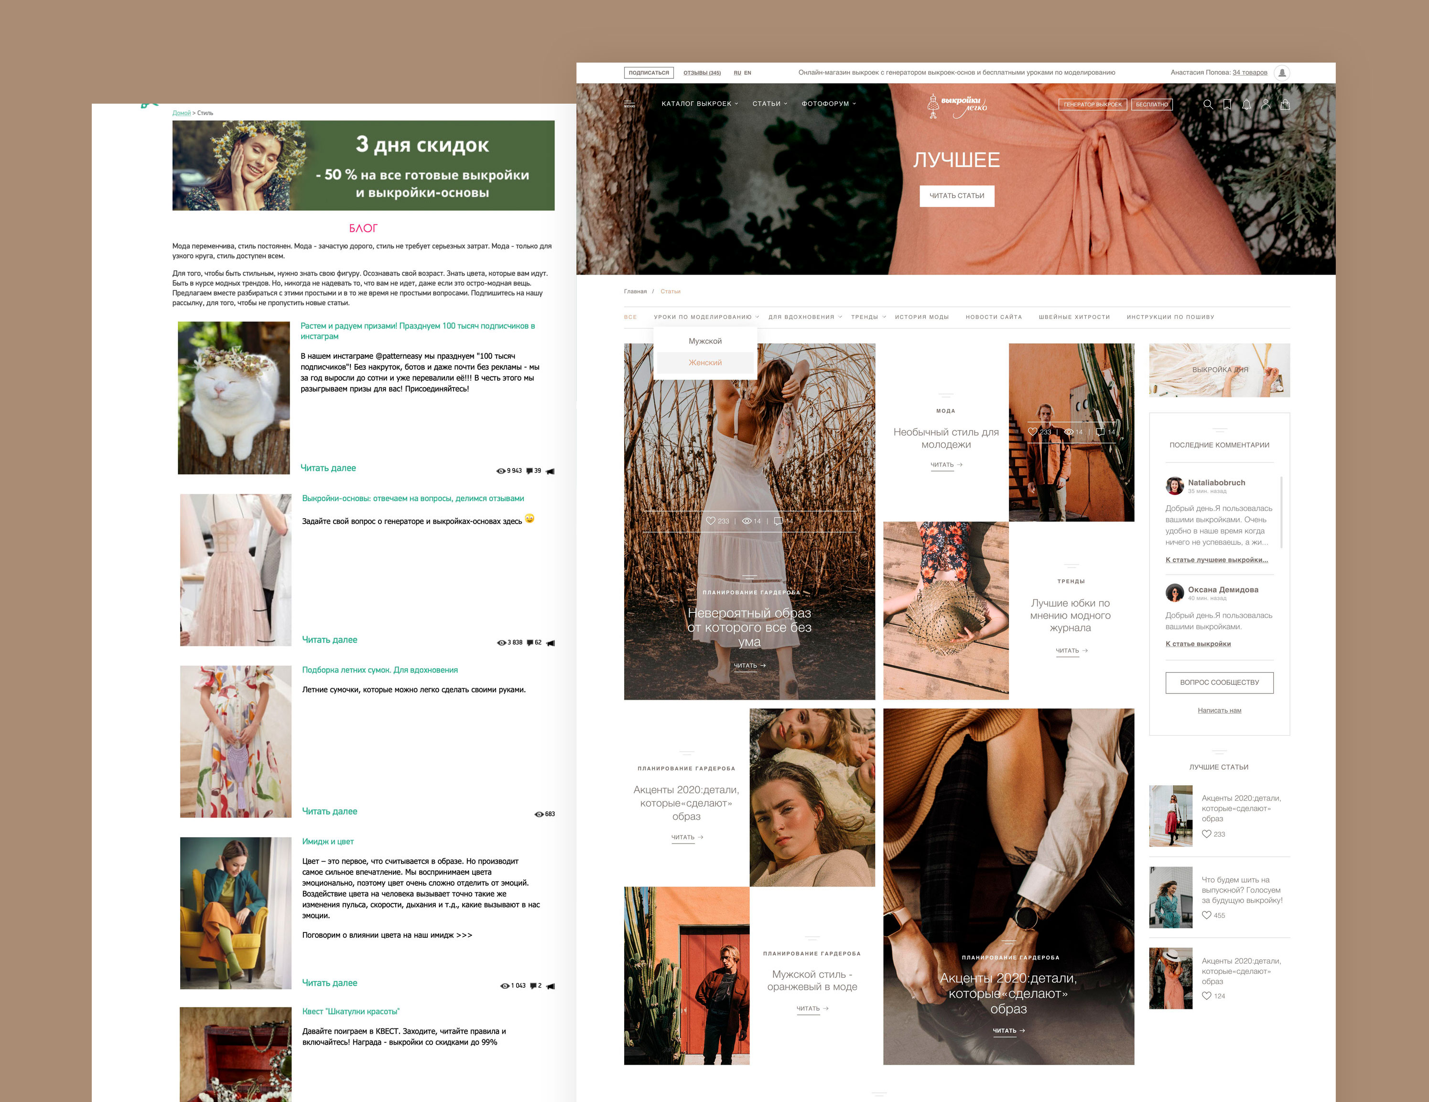Click comments icon on 'Невероятный образ' card
Image resolution: width=1429 pixels, height=1102 pixels.
778,521
